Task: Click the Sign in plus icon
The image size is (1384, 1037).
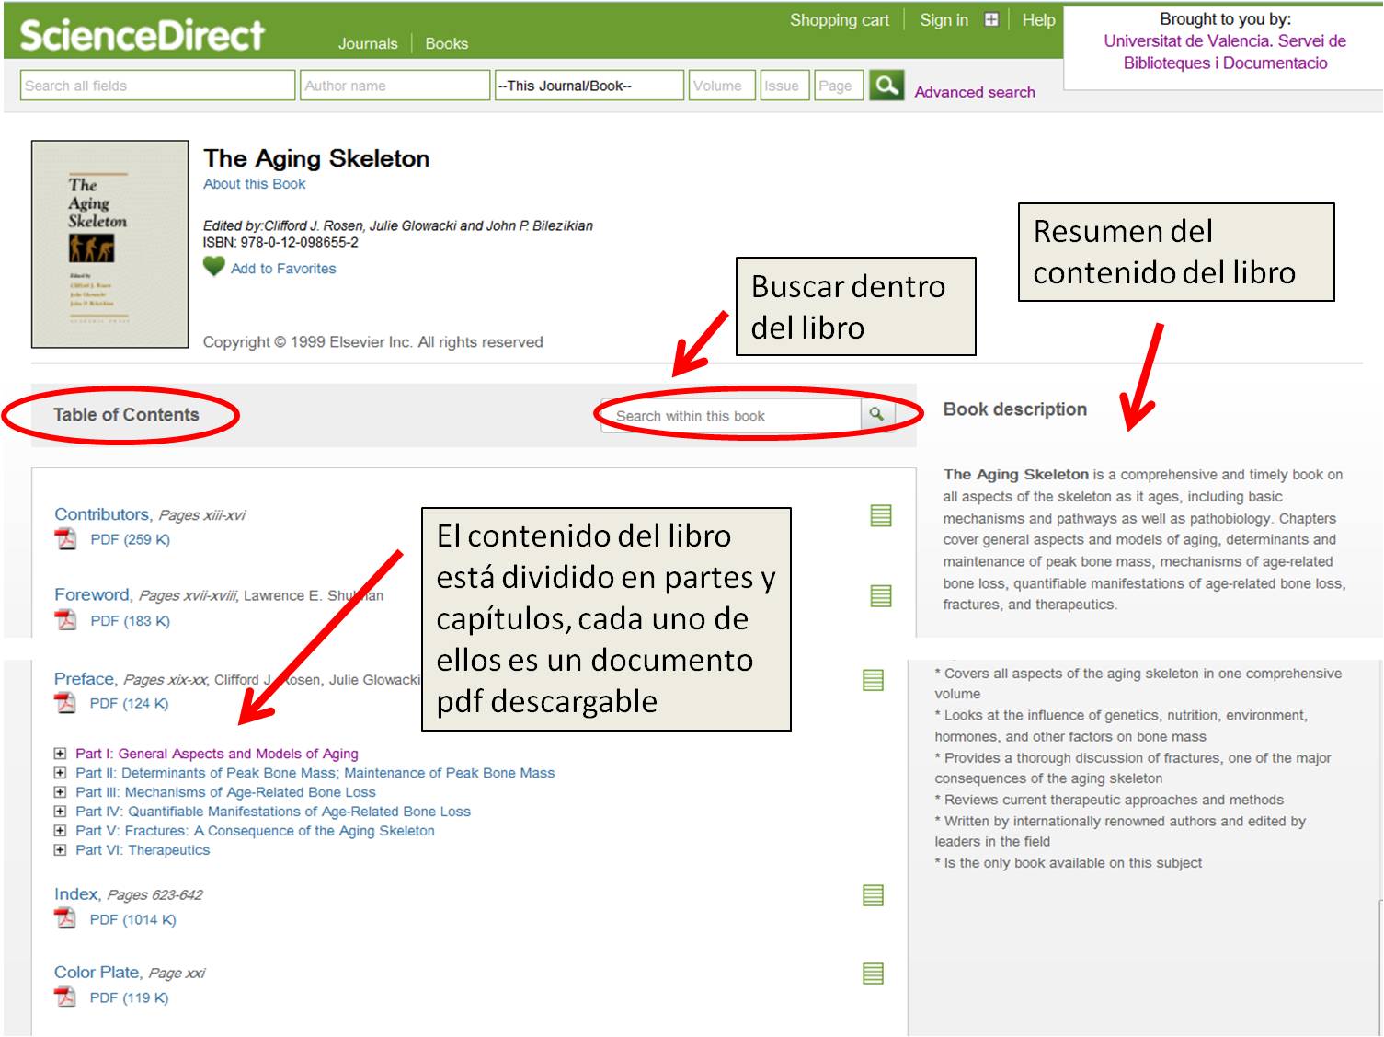Action: [990, 19]
